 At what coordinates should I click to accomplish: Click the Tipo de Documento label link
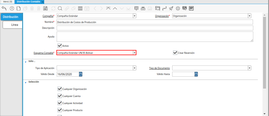[159, 68]
